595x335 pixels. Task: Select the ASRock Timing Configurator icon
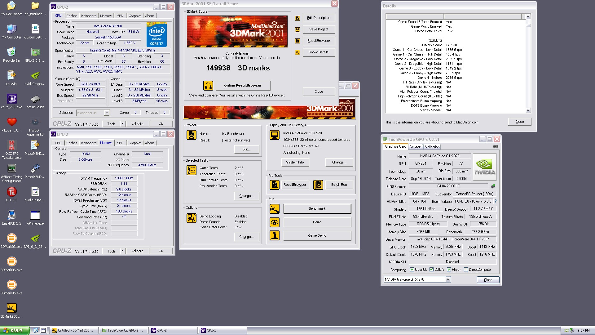11,173
